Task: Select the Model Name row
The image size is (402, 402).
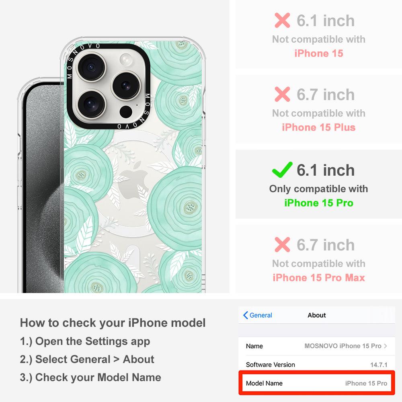Action: [x=316, y=383]
